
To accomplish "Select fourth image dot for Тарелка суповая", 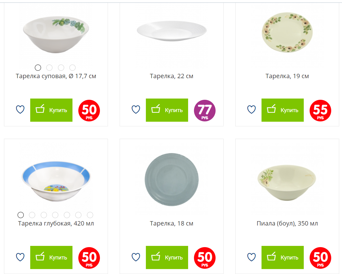I will coord(72,68).
